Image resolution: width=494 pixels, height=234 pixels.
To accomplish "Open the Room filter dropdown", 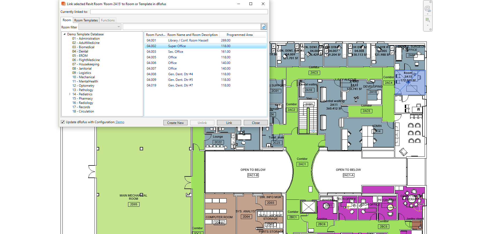I will click(100, 27).
